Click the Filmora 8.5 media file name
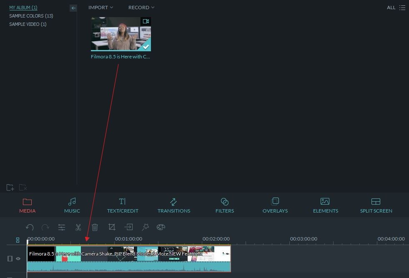Screen dimensions: 409x278 [x=120, y=57]
